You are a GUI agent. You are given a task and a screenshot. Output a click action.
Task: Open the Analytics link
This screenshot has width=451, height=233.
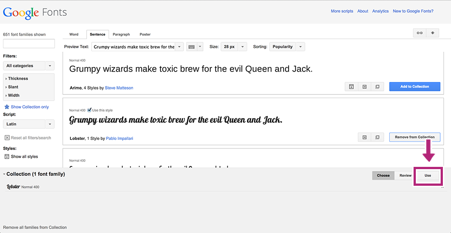(x=381, y=11)
